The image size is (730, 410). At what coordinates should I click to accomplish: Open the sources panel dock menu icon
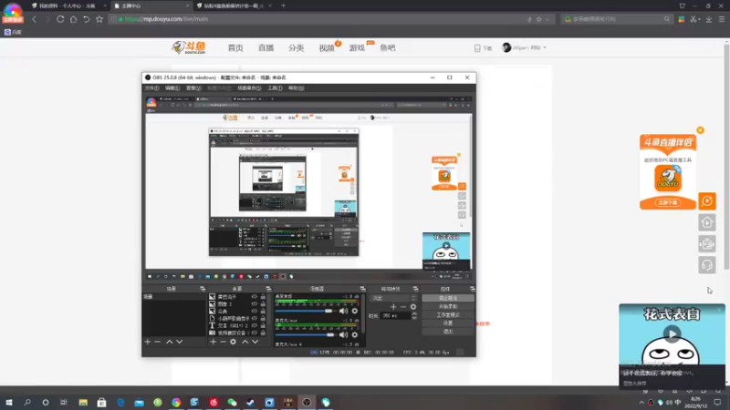tap(268, 289)
